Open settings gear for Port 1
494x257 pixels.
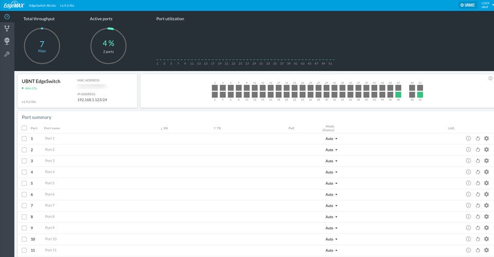[486, 139]
